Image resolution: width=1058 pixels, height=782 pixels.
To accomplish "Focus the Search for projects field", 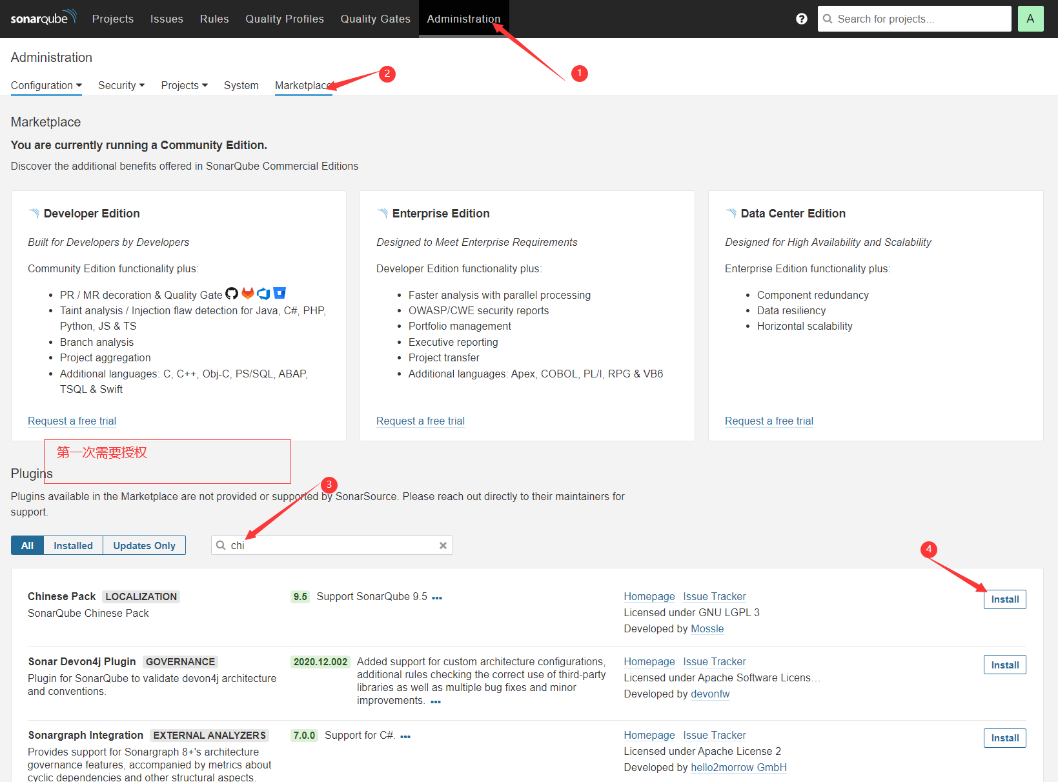I will coord(914,19).
